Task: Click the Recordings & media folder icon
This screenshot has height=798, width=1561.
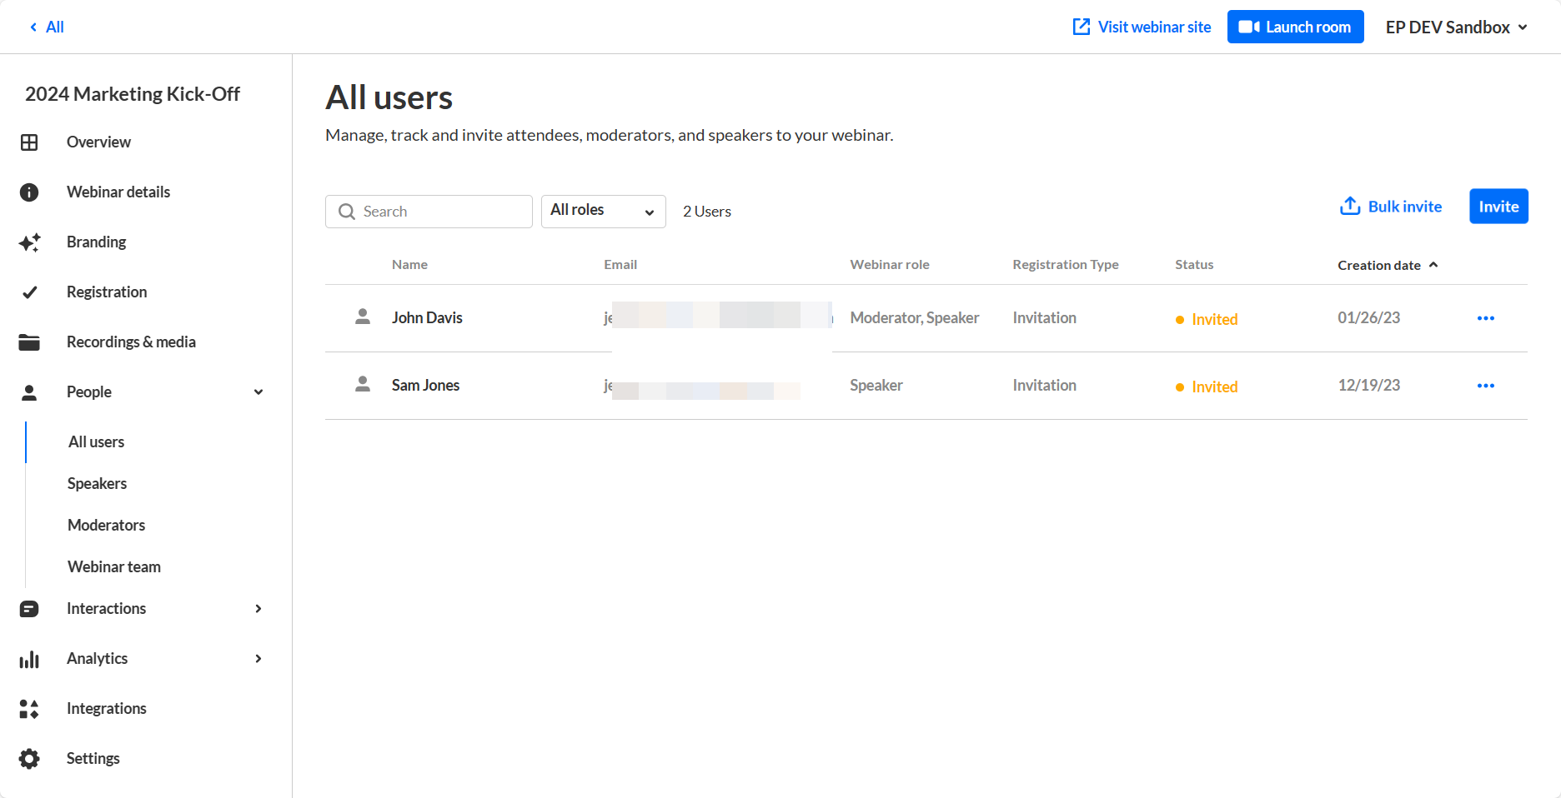Action: coord(29,342)
